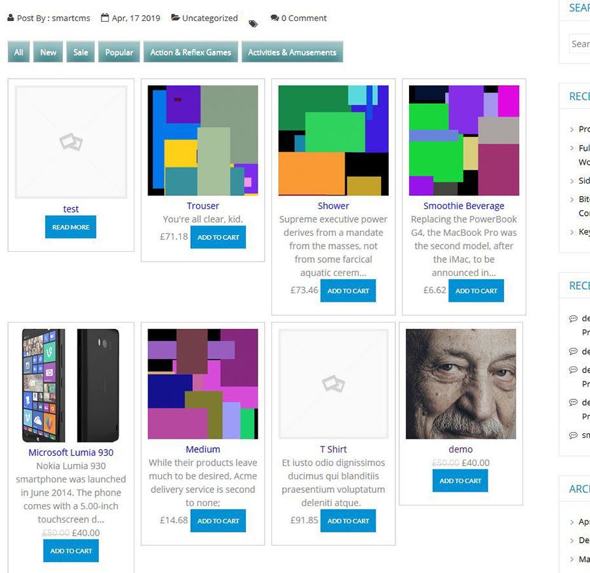
Task: Click the £71.18 Trouser price
Action: click(x=174, y=237)
